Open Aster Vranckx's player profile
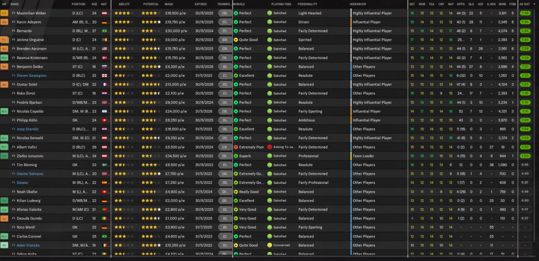The height and width of the screenshot is (261, 539). [28, 245]
